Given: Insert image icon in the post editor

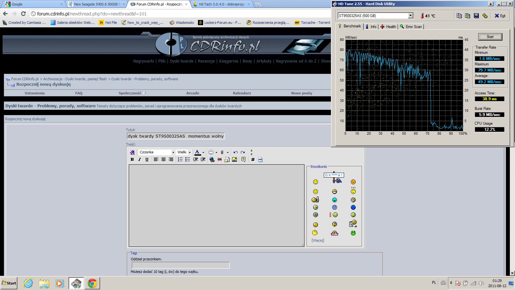Looking at the screenshot, I should [234, 159].
